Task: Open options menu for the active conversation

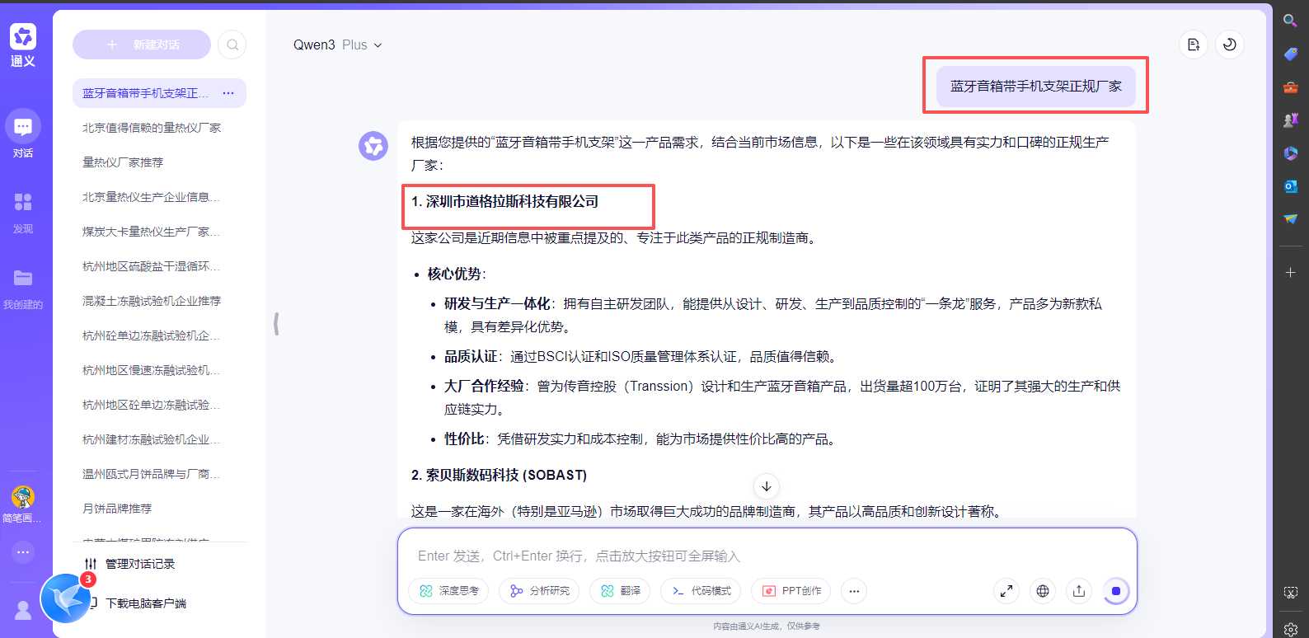Action: click(228, 93)
